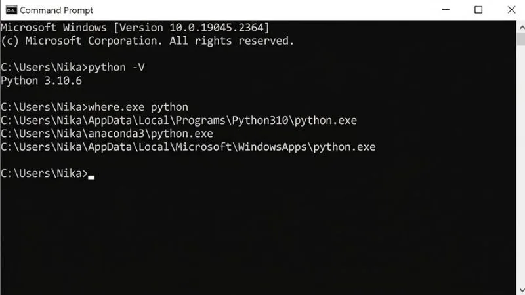
Task: Click the Python310\python.exe path line
Action: point(178,121)
